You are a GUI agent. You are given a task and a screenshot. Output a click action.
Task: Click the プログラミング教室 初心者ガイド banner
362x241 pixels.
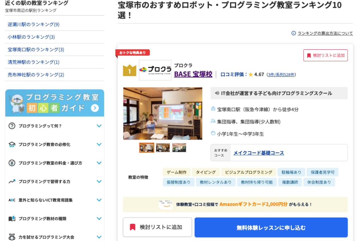coord(55,103)
